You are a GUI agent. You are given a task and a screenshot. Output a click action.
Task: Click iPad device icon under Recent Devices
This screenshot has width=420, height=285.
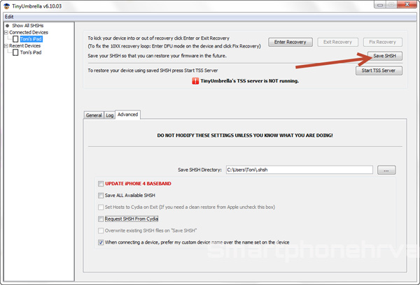click(15, 53)
